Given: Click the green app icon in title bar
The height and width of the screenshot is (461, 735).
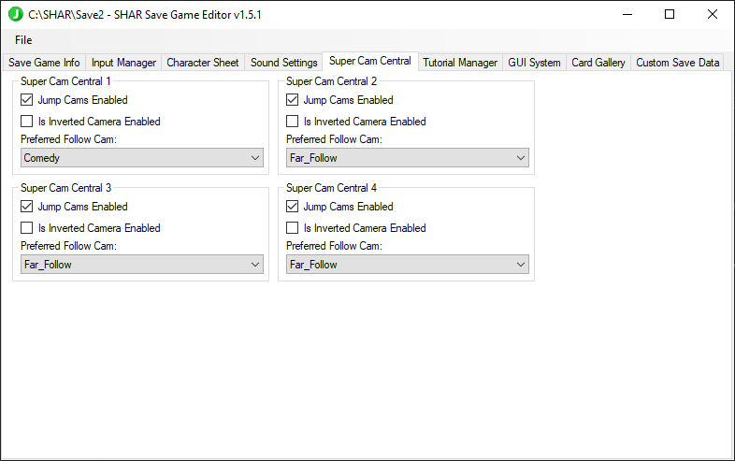Looking at the screenshot, I should [15, 15].
